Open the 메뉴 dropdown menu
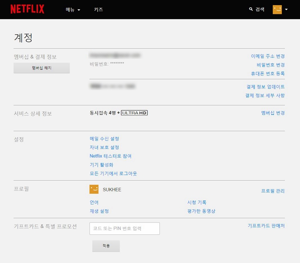This screenshot has width=300, height=263. click(x=73, y=9)
